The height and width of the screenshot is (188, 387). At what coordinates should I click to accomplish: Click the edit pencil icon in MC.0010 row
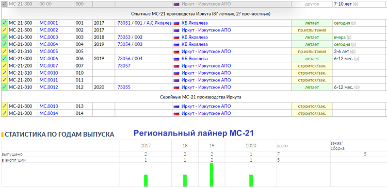coord(4,73)
